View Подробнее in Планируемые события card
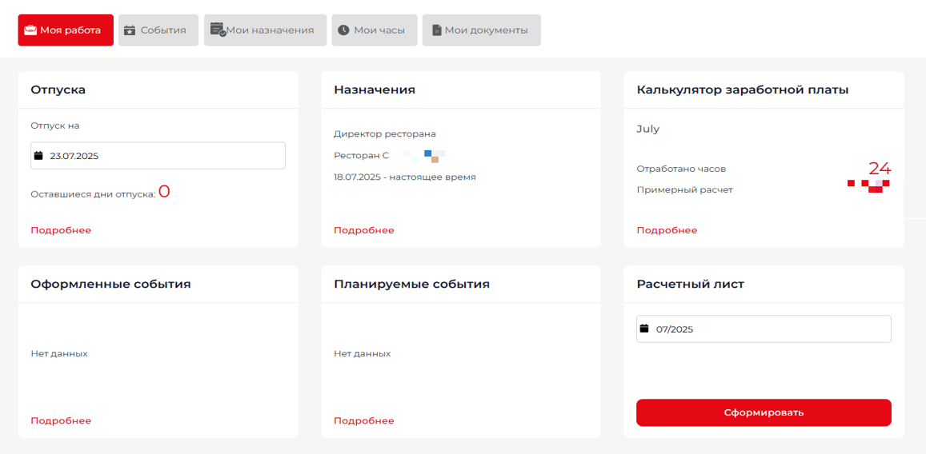926x454 pixels. [364, 420]
